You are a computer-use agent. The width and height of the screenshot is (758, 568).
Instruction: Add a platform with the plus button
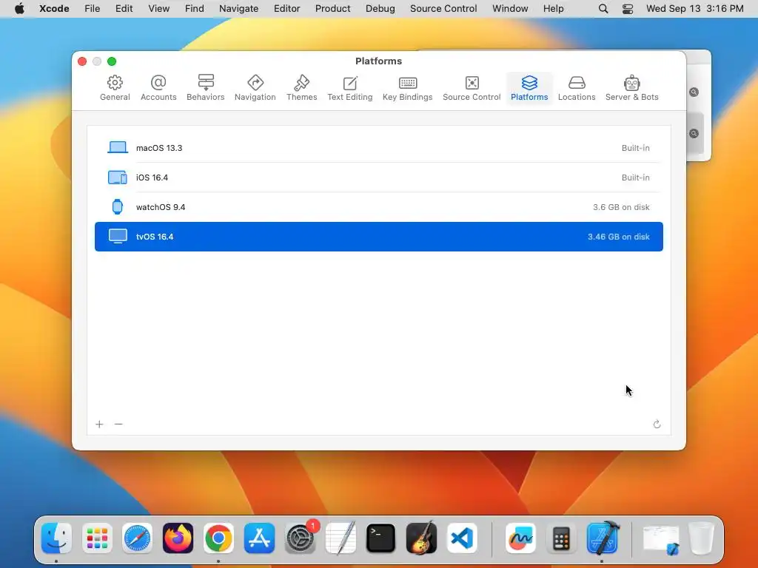(100, 424)
